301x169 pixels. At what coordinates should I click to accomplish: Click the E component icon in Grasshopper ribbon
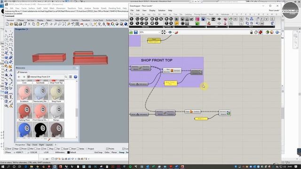(x=272, y=19)
